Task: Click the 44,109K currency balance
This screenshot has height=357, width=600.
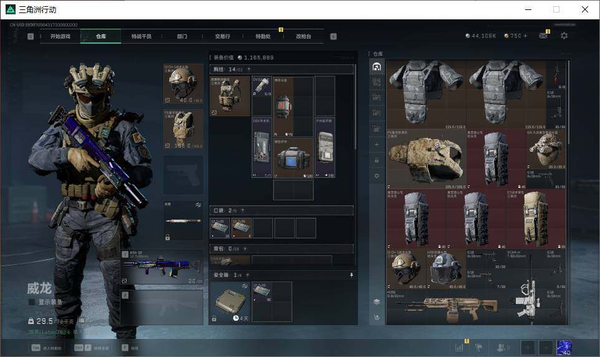Action: click(481, 36)
